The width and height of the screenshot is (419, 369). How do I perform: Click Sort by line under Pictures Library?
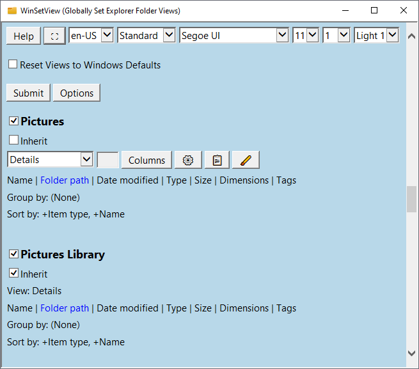pos(66,342)
